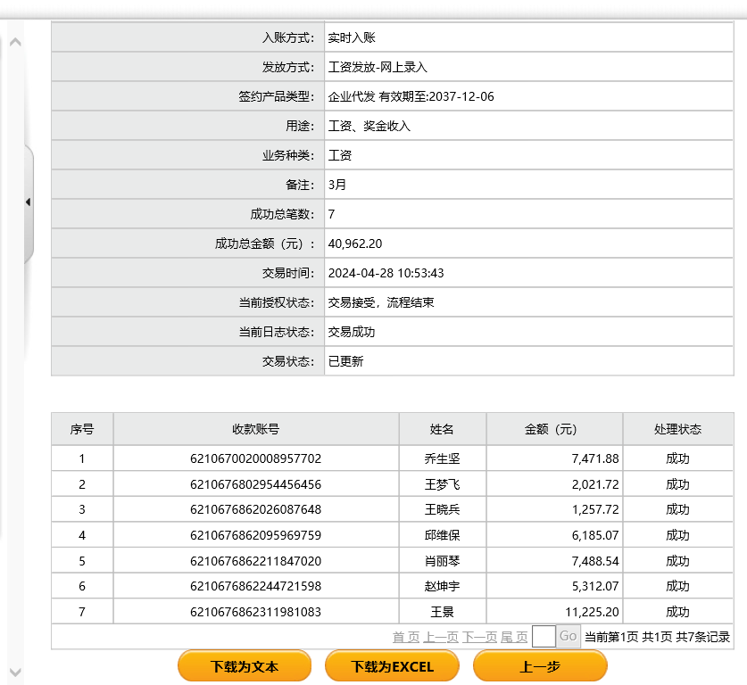The height and width of the screenshot is (685, 747).
Task: Select the 金额（元） column header
Action: (554, 429)
